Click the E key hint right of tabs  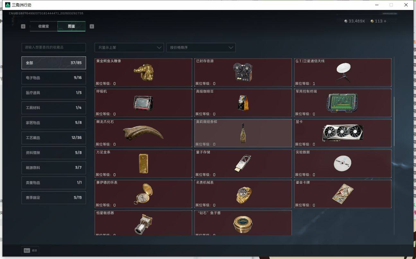[92, 26]
